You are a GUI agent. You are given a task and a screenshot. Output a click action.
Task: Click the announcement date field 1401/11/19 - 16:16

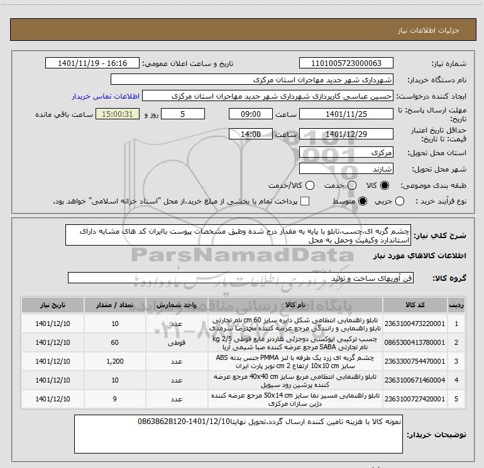coord(92,63)
